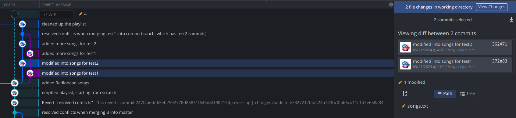Switch file list to Tree view
The image size is (516, 118).
point(468,94)
